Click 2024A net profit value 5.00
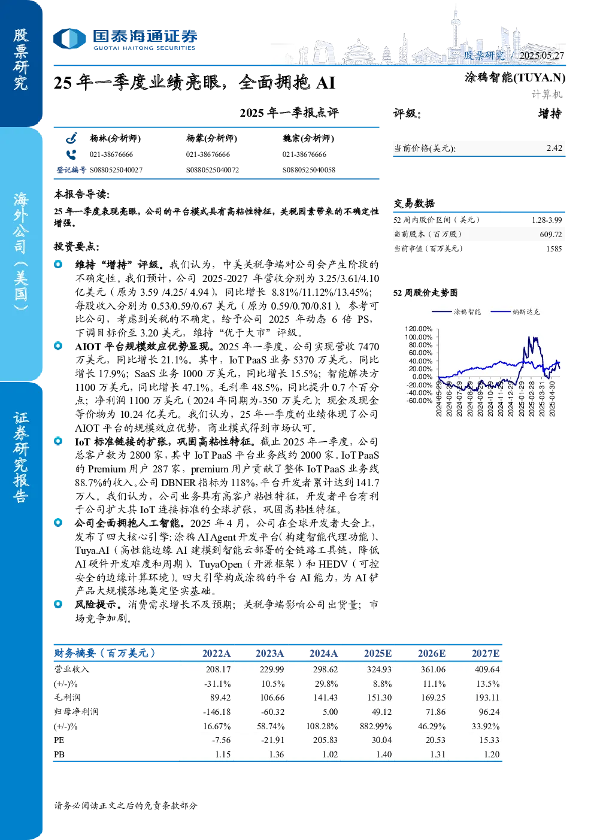 pos(330,712)
